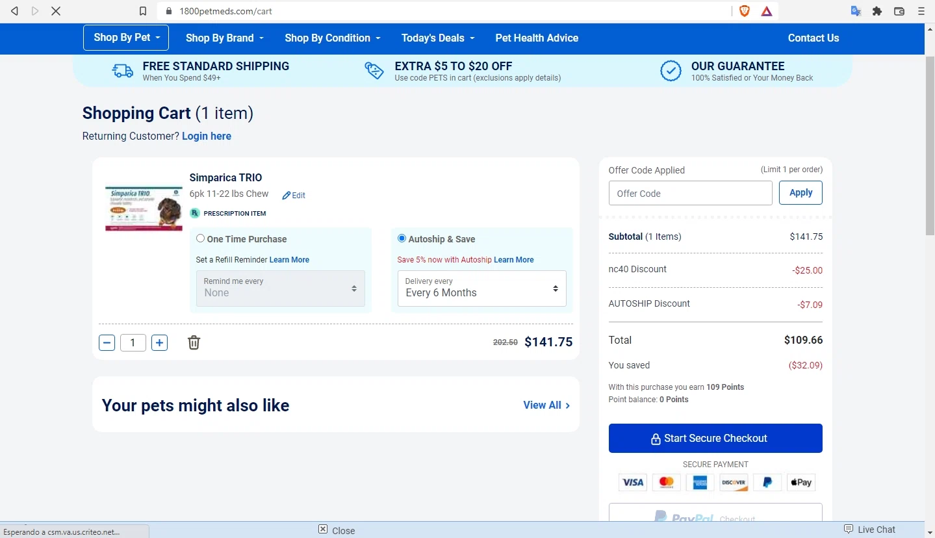Focus the Offer Code input field
The width and height of the screenshot is (935, 538).
pos(690,193)
